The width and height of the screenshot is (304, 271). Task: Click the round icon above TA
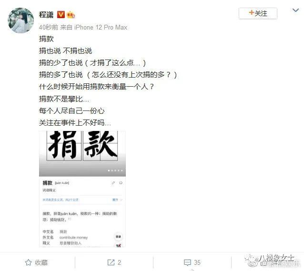point(118,237)
